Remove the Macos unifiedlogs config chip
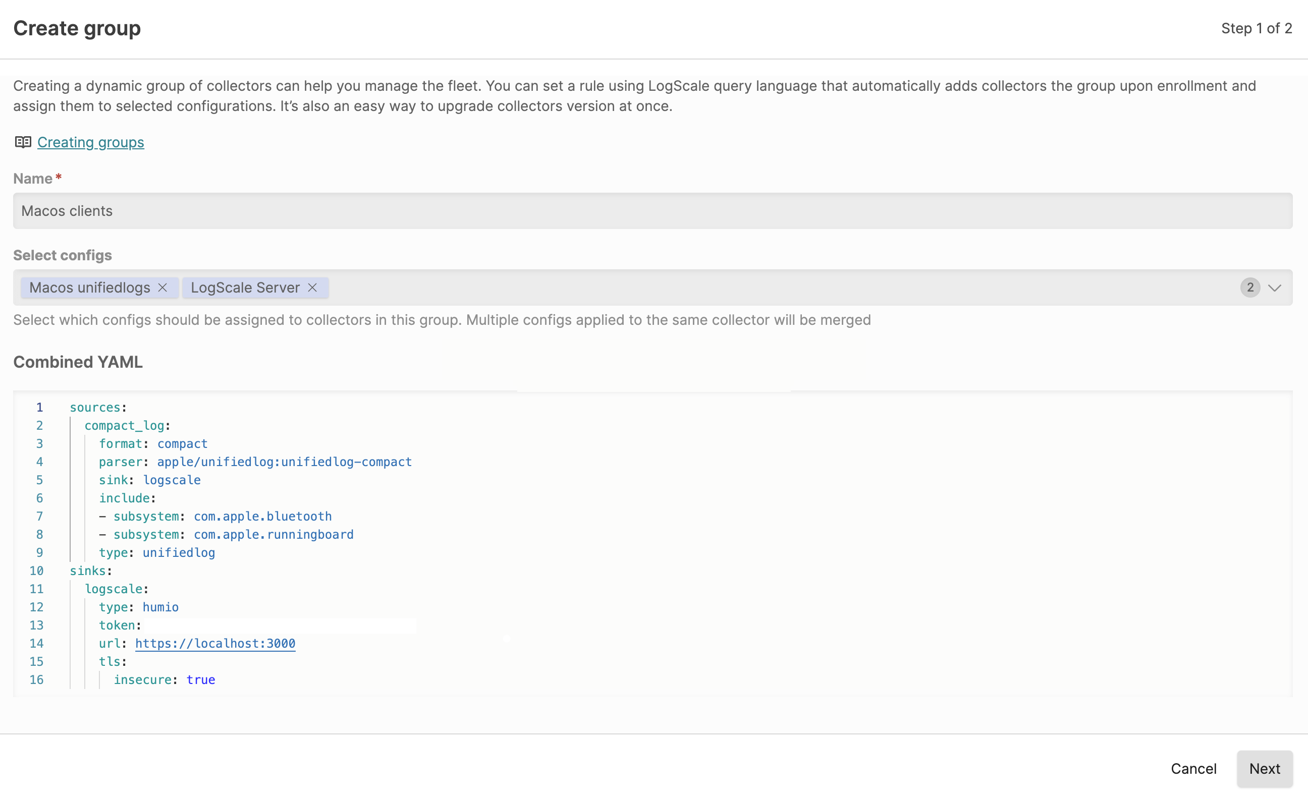Viewport: 1308px width, 800px height. click(x=162, y=288)
